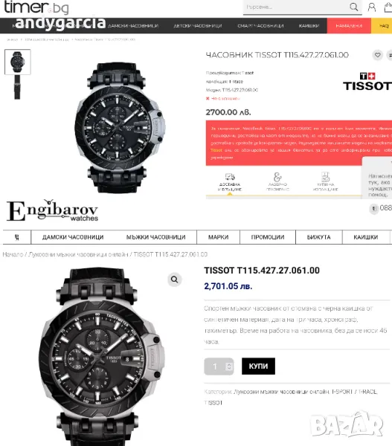
Task: Click the laser engraving icon
Action: pos(277,177)
